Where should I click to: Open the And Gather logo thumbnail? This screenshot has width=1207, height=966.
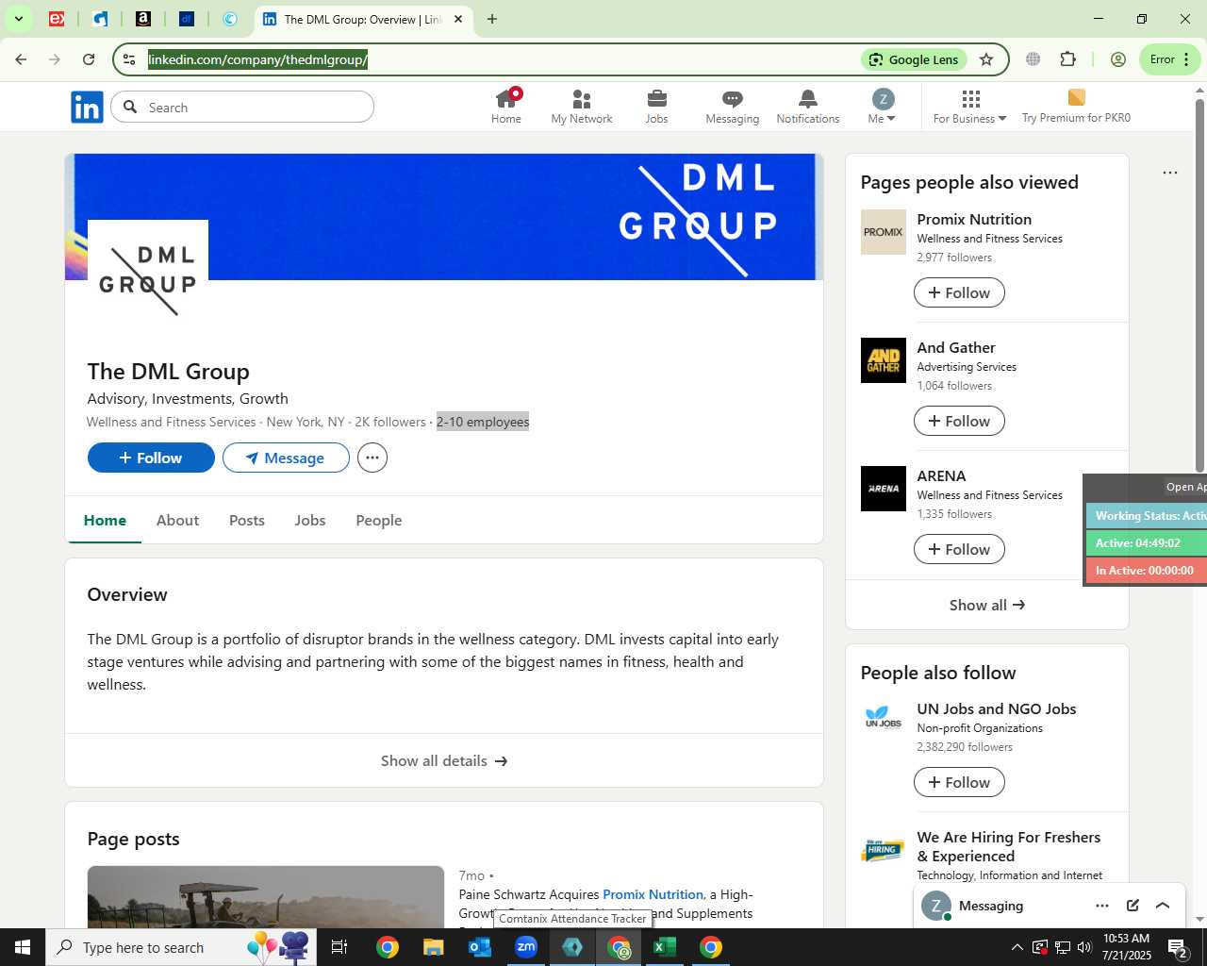[x=884, y=360]
